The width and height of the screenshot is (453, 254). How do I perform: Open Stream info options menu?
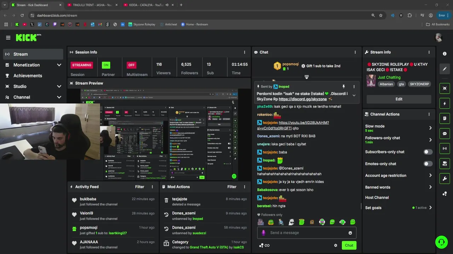429,52
